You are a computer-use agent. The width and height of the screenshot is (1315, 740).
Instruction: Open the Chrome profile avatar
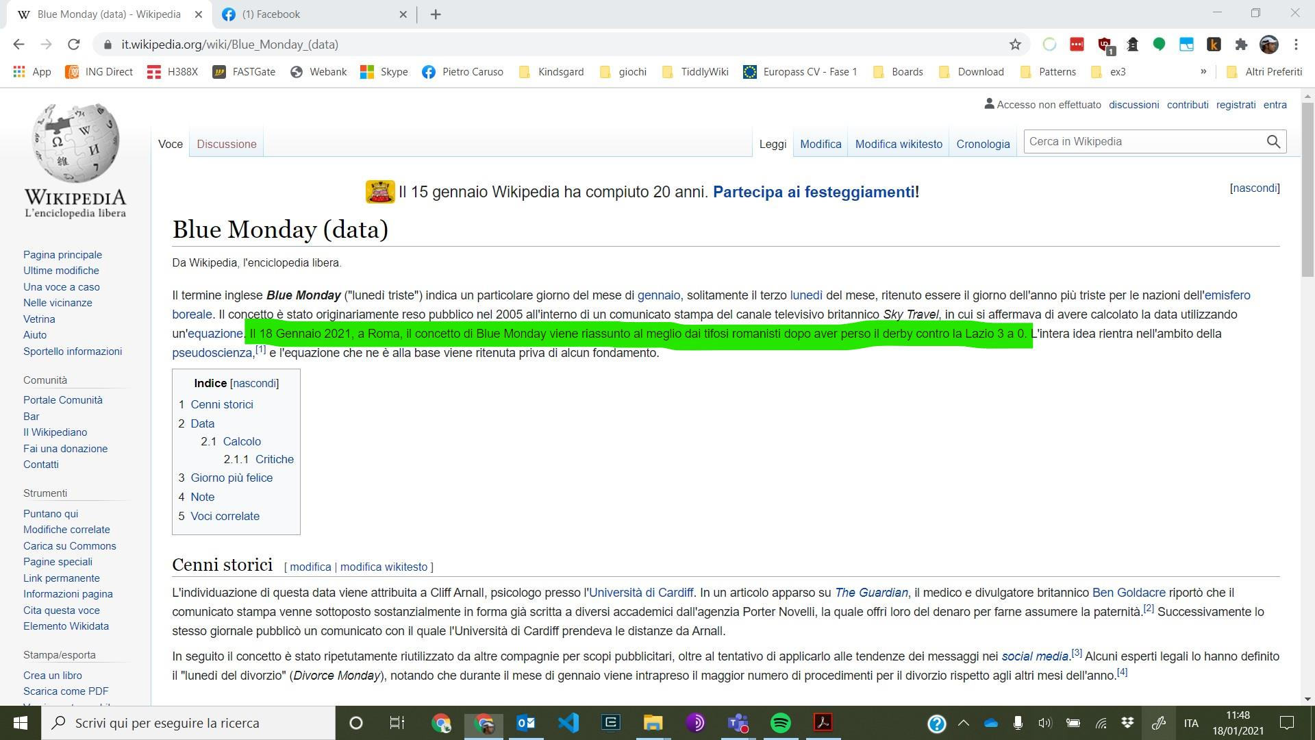1269,45
